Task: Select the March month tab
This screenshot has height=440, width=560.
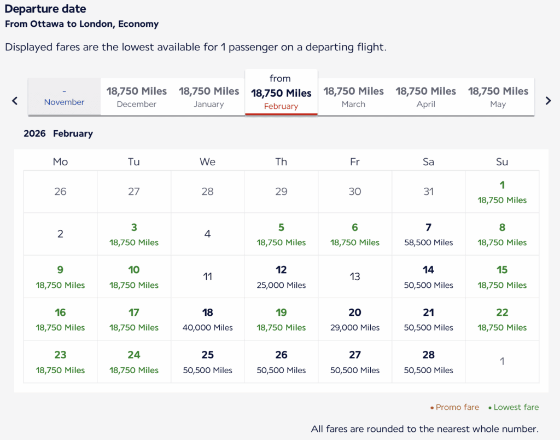Action: (x=353, y=97)
